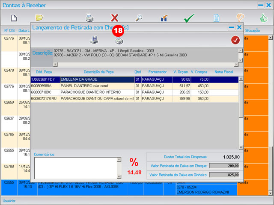Screen dimensions: 274x205
Task: Open the yellow folder icon
Action: (39, 18)
